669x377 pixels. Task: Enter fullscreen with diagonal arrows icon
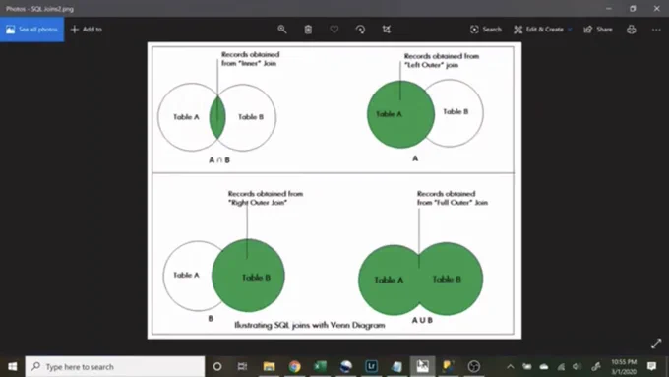(x=656, y=344)
